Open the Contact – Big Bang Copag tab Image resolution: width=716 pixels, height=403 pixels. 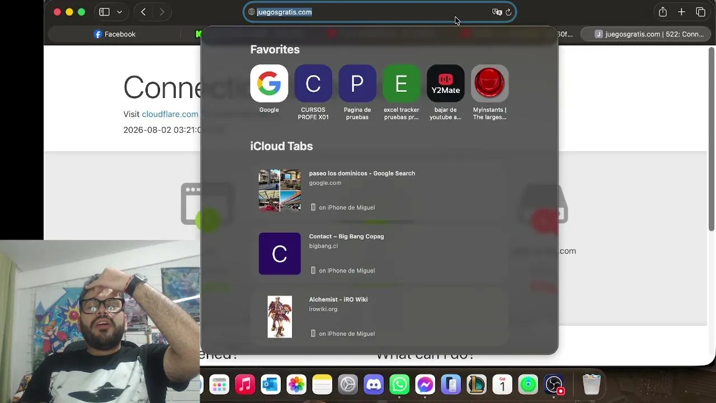click(x=379, y=254)
